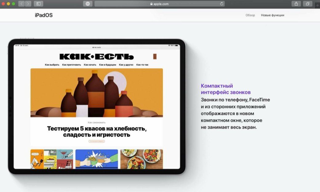320x192 pixels.
Task: Click the iPad clock and date
Action: coord(22,45)
